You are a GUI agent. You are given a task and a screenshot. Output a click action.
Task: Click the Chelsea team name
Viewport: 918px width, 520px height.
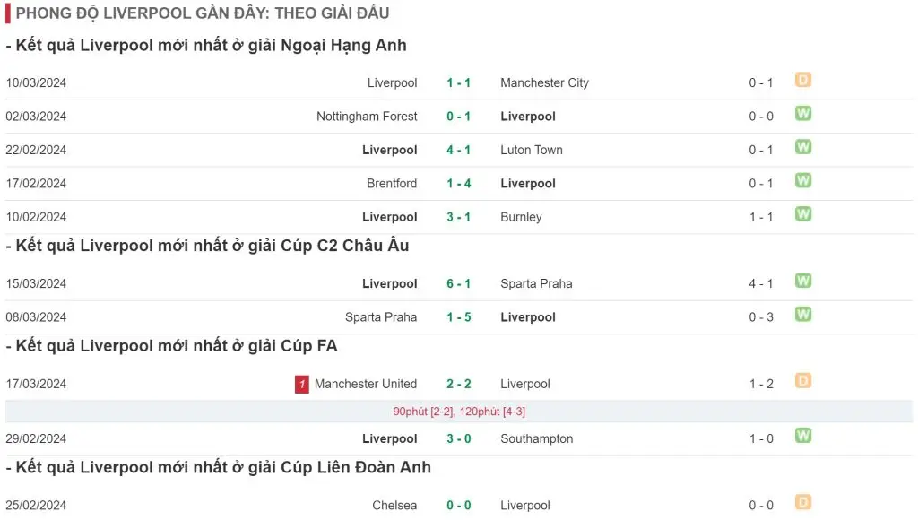click(x=394, y=506)
